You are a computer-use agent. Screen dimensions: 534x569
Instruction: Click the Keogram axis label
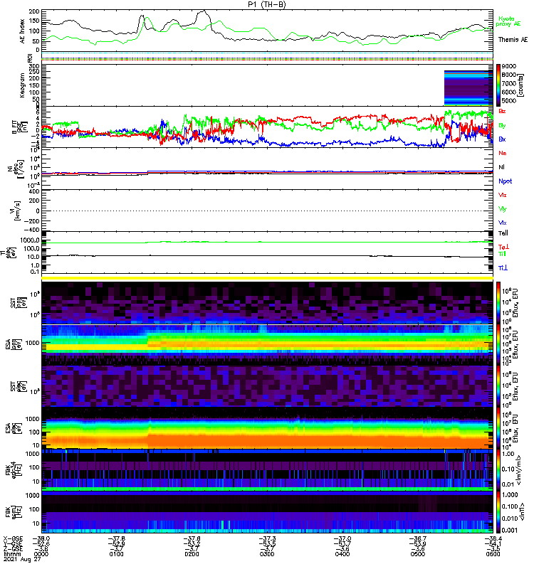tap(22, 85)
